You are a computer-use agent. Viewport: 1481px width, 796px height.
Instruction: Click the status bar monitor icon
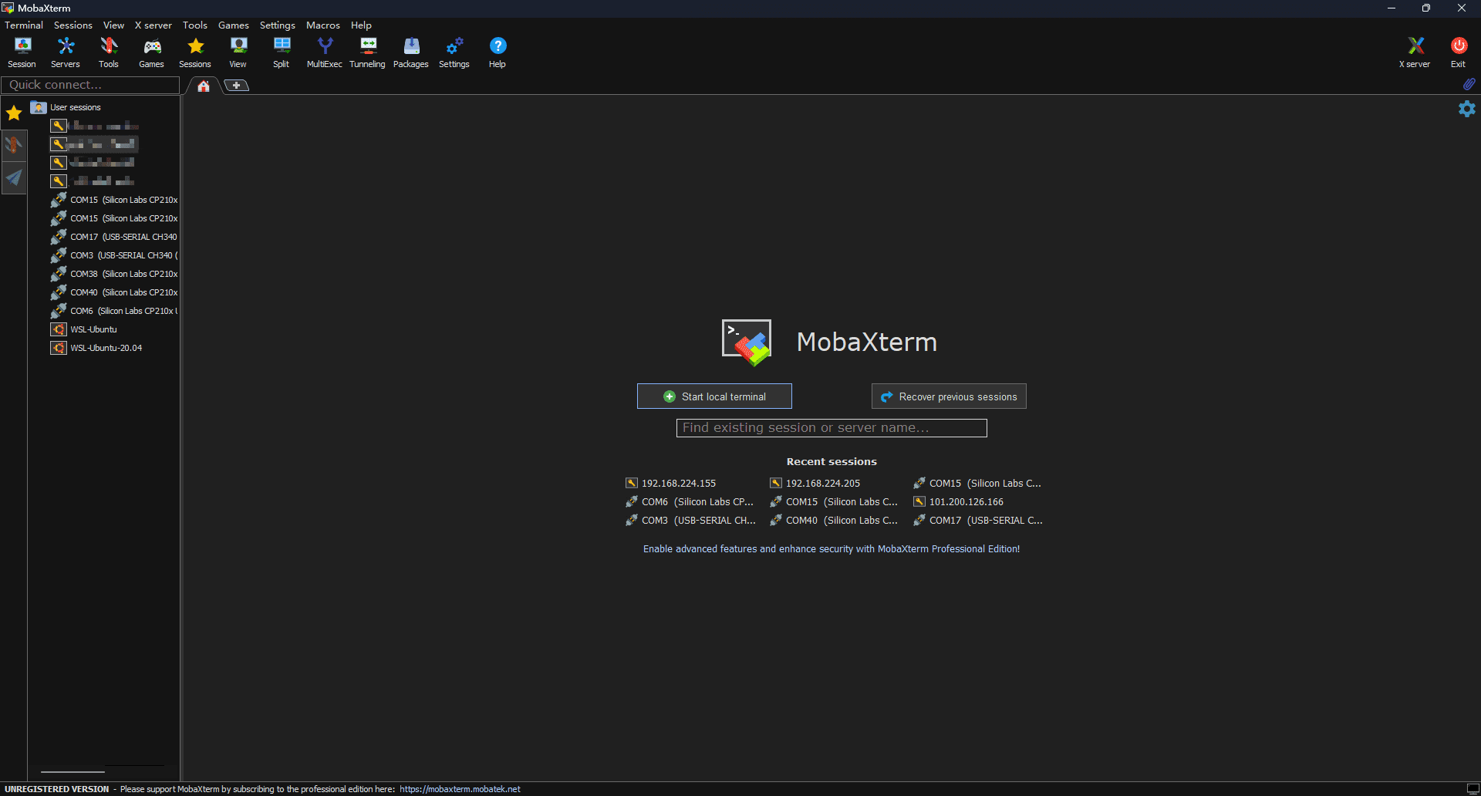click(1473, 789)
